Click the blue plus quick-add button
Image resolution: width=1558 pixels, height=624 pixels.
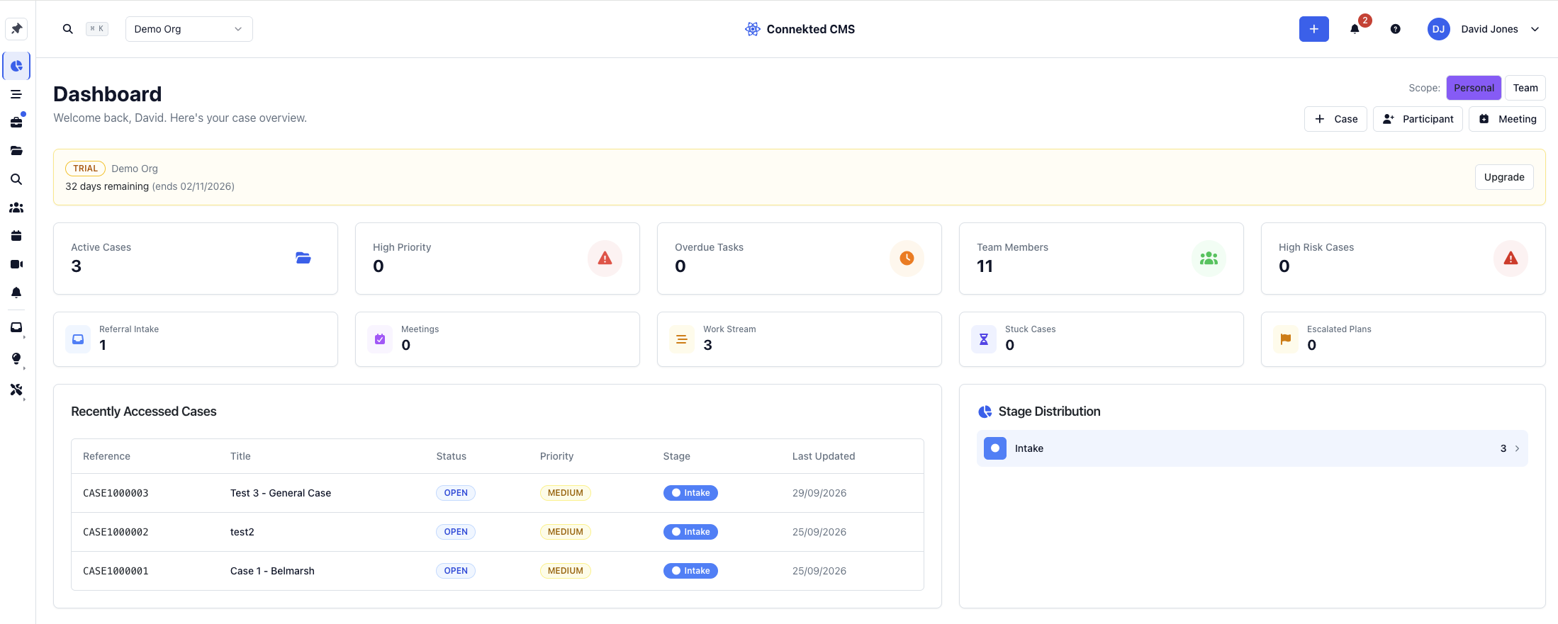tap(1313, 29)
